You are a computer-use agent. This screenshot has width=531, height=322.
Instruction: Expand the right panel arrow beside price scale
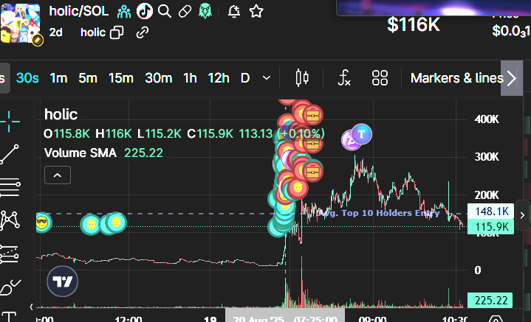pyautogui.click(x=522, y=215)
